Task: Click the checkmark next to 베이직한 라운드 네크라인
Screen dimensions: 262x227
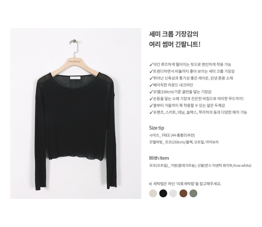Action: (151, 85)
